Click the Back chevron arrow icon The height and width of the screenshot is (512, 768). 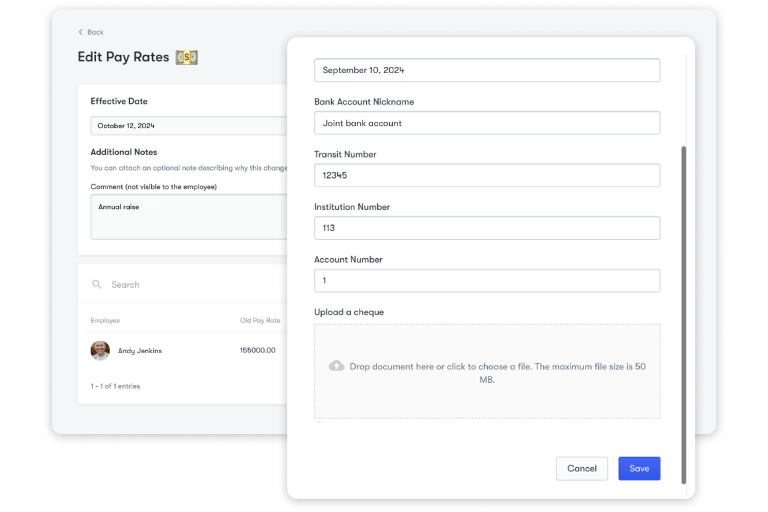tap(80, 32)
